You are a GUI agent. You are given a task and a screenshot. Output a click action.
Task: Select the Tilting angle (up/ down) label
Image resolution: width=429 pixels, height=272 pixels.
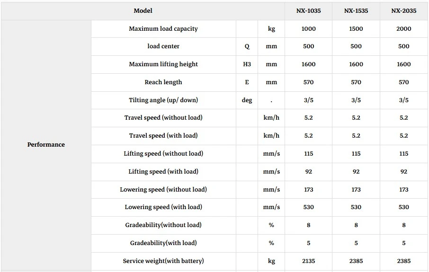coord(163,100)
